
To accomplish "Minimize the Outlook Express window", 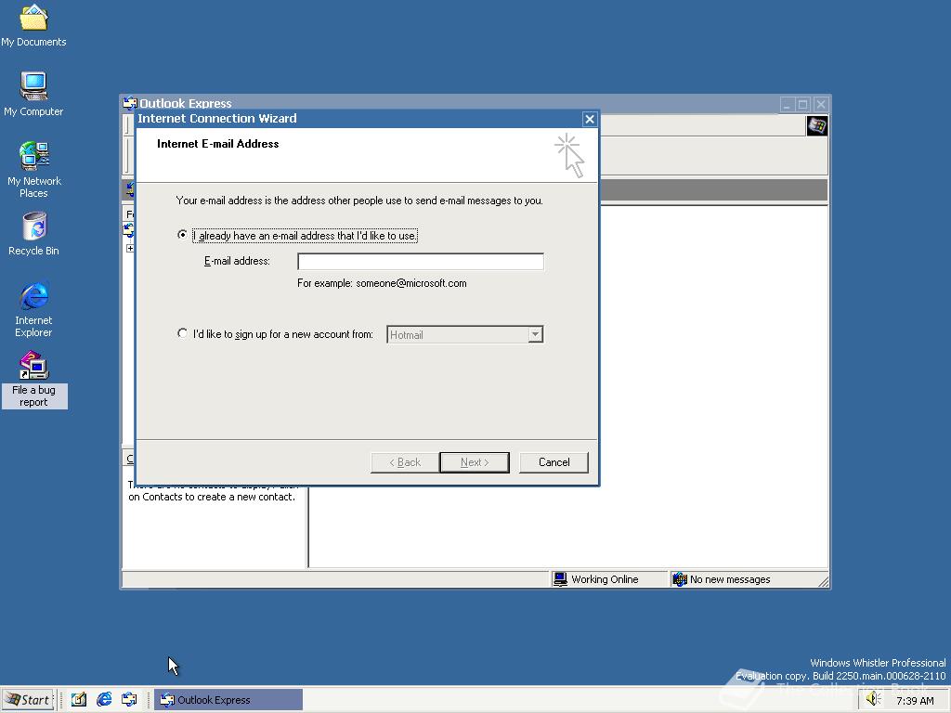I will [x=788, y=104].
